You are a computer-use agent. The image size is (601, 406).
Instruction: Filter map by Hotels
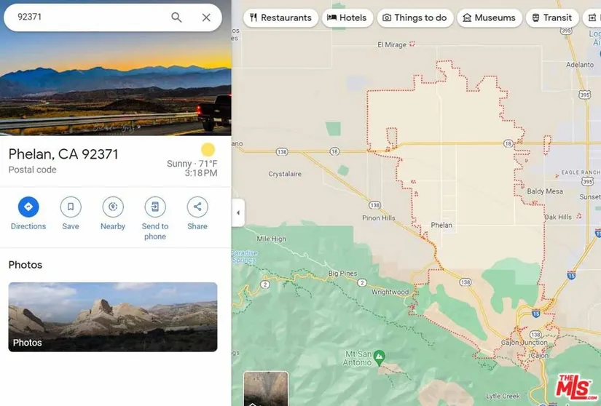pyautogui.click(x=347, y=17)
